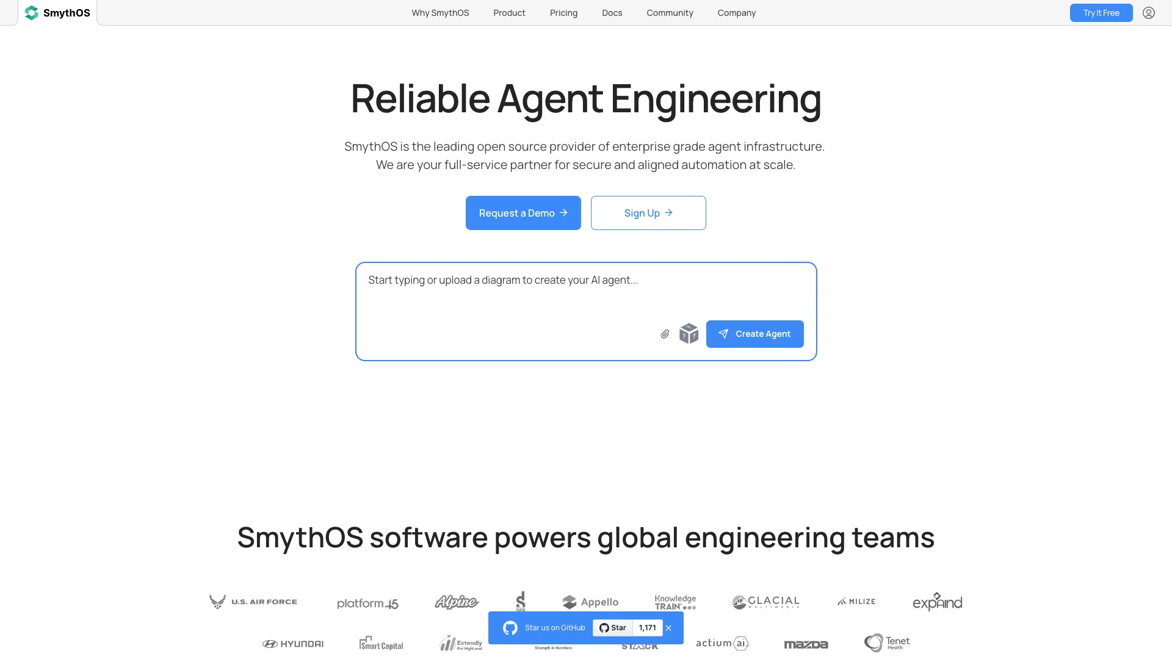Open the Community nav item

670,13
